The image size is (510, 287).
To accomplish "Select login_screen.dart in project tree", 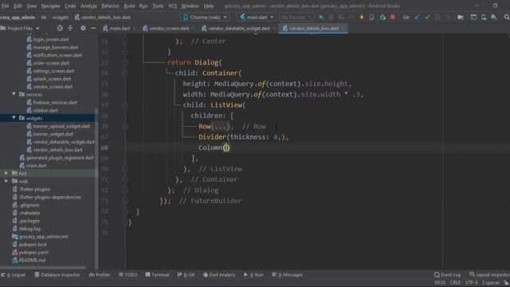I will (51, 39).
